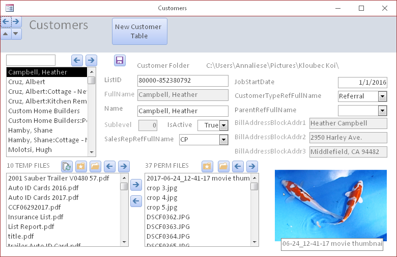This screenshot has height=257, width=397.
Task: Select List Report.pdf
Action: [64, 226]
